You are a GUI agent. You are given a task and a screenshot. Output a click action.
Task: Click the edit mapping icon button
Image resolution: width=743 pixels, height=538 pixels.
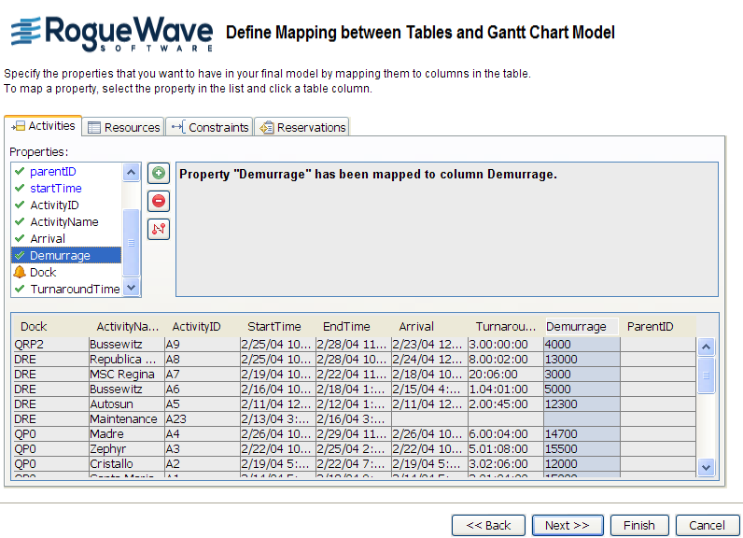[159, 228]
